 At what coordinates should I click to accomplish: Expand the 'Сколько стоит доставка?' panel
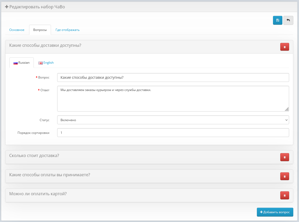(34, 156)
